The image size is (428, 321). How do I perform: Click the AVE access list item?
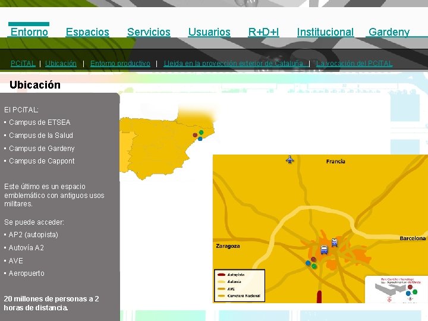pos(16,261)
